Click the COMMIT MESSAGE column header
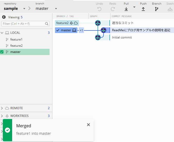The image size is (174, 142). tap(122, 16)
